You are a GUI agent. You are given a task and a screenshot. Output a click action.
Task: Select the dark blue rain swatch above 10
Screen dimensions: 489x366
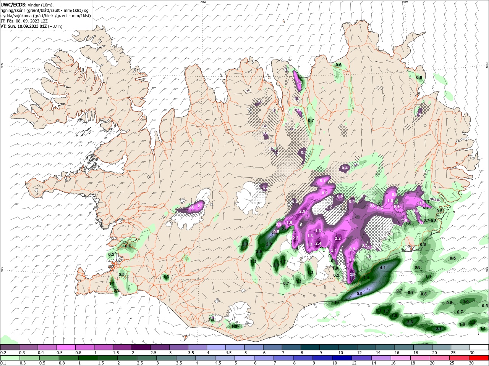click(x=341, y=358)
